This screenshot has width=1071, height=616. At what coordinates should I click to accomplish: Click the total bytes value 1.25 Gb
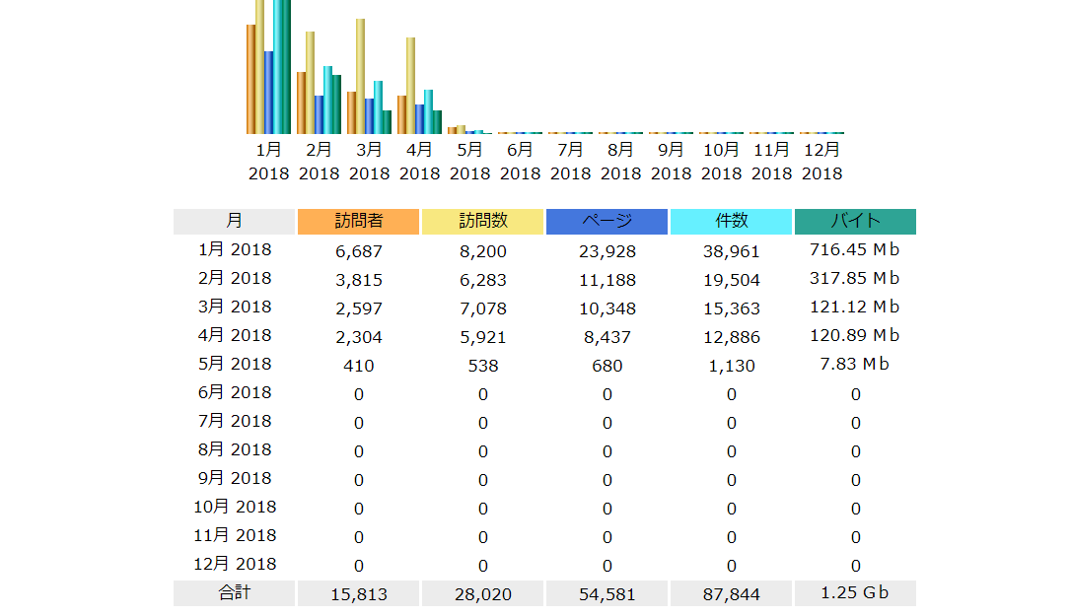[855, 593]
